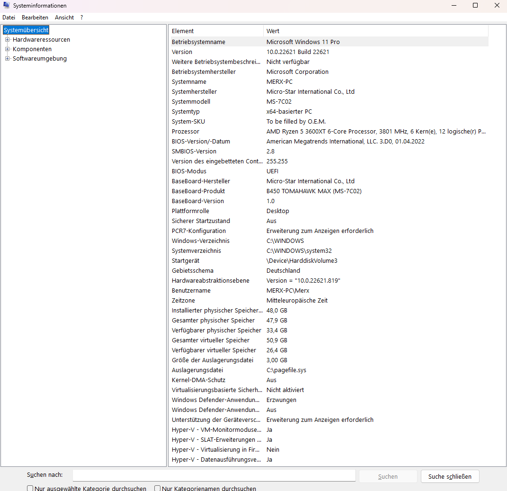Click the 33,4 GB available memory value
The image size is (507, 491).
[277, 330]
